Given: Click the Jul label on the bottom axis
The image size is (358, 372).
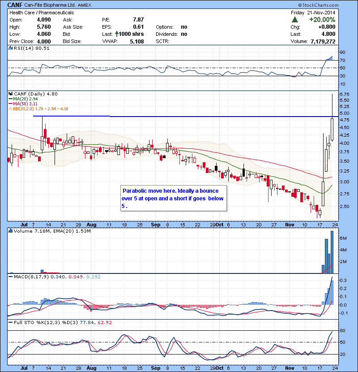Looking at the screenshot, I should (24, 368).
